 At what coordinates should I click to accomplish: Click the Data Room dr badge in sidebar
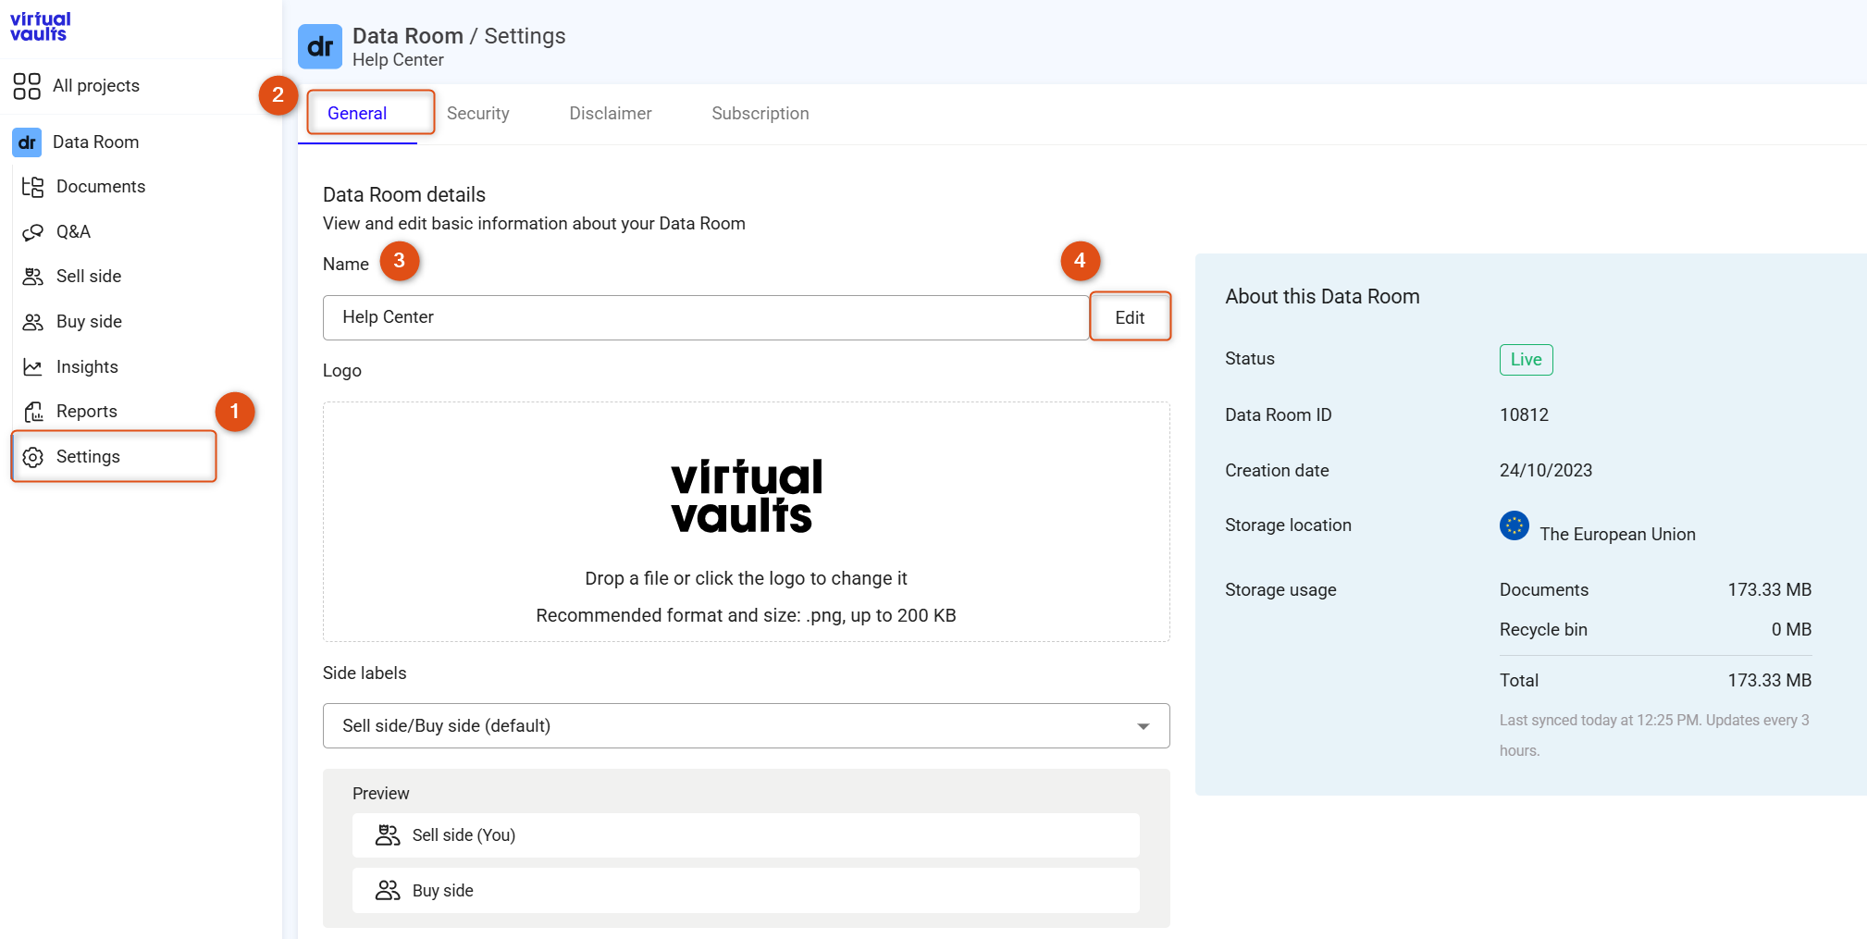point(27,142)
